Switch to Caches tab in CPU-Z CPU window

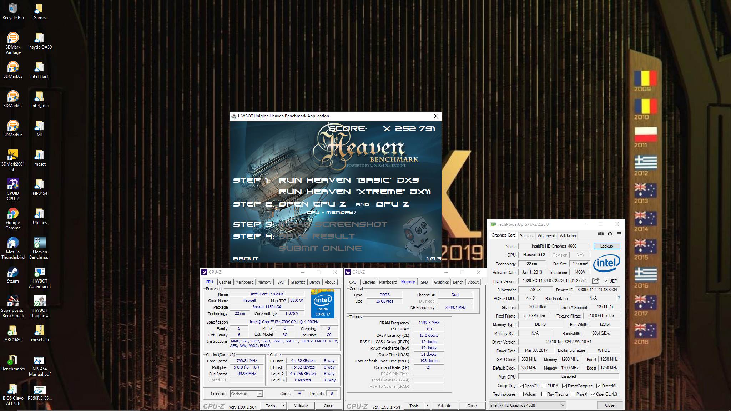click(225, 282)
